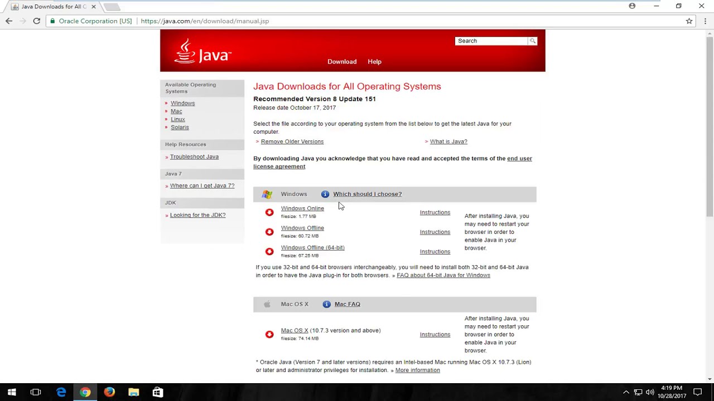Click the browser address bar URL
714x401 pixels.
tap(205, 21)
